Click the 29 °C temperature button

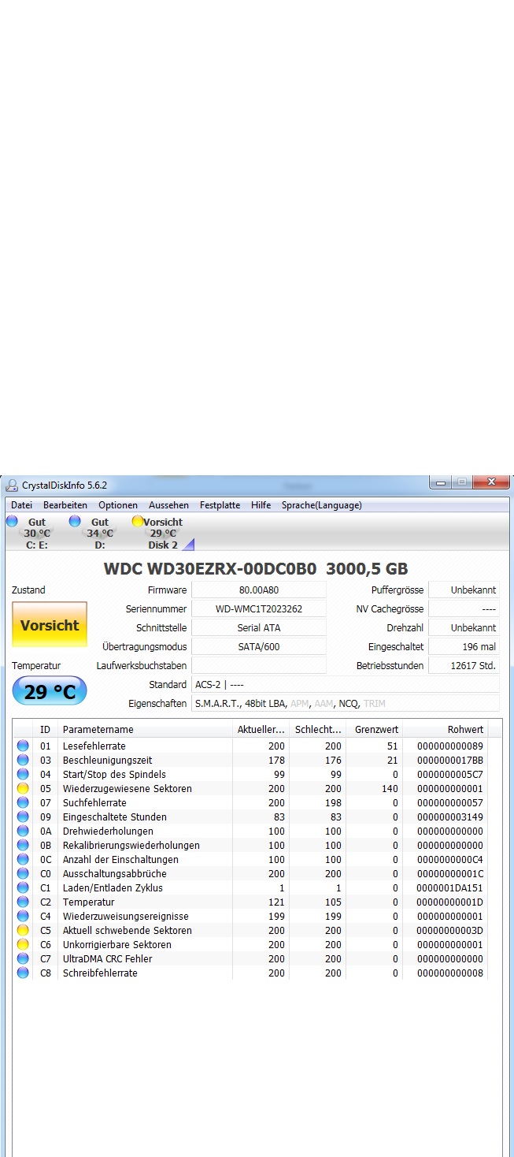50,692
